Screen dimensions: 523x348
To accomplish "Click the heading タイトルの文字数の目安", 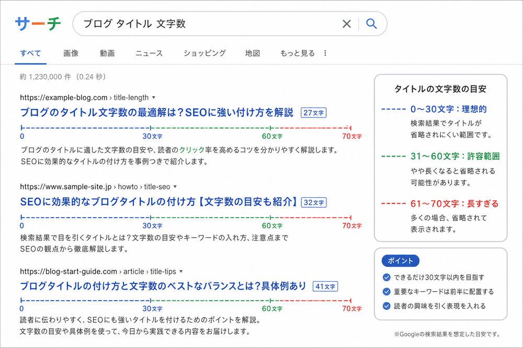I will pos(440,89).
